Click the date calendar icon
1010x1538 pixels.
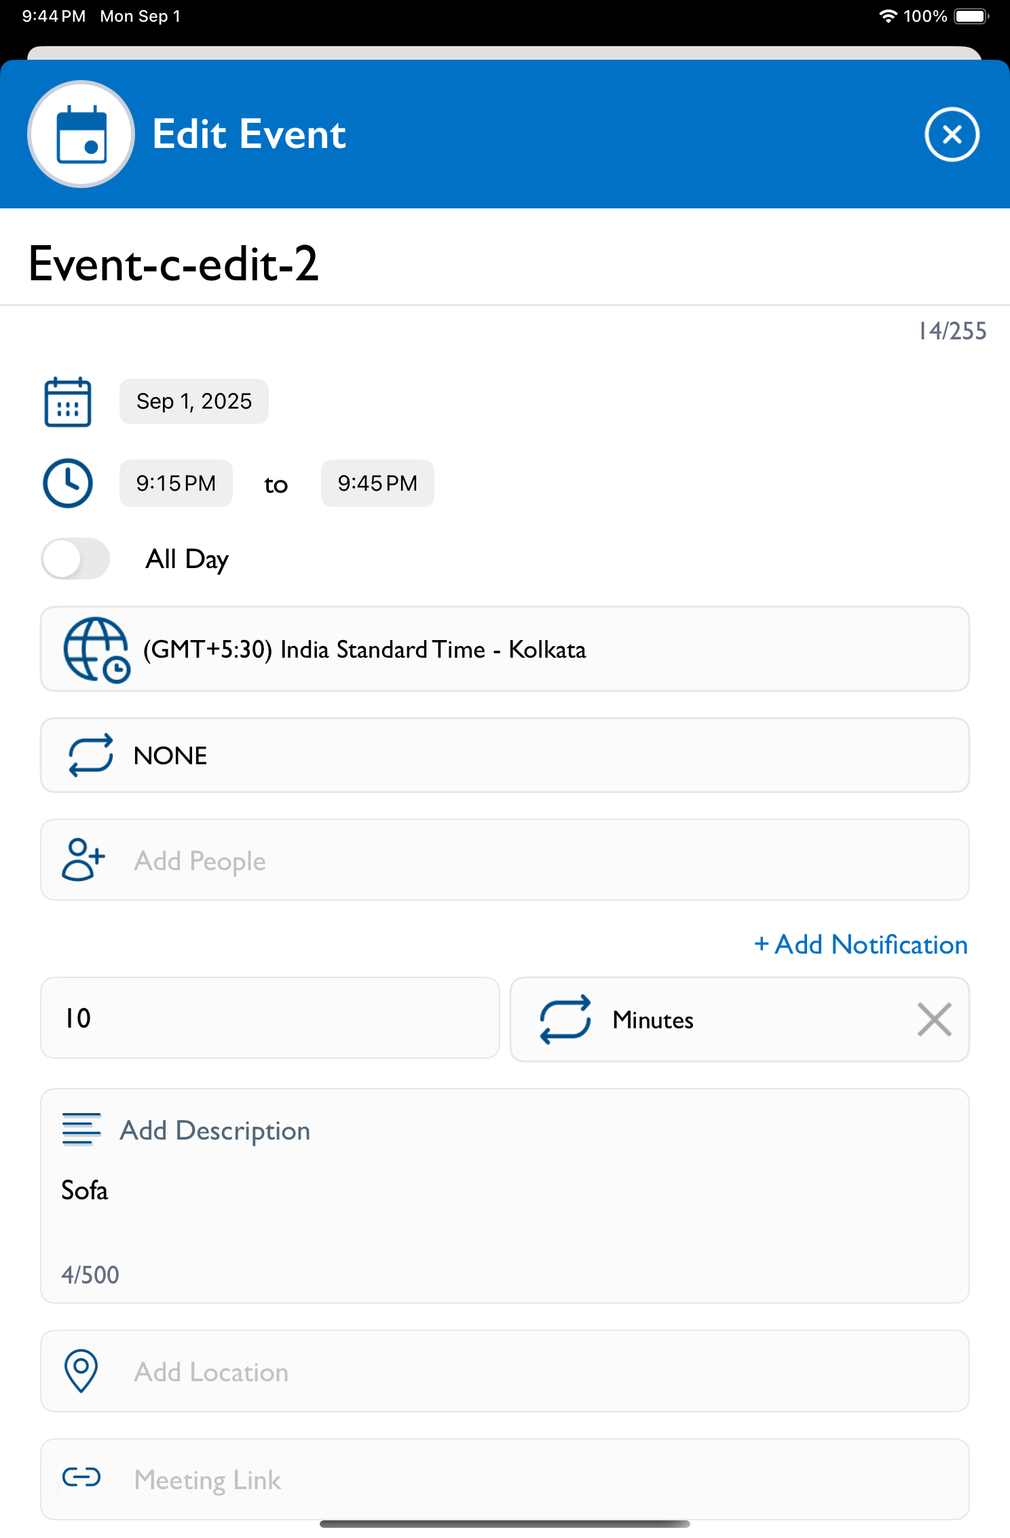pos(68,402)
